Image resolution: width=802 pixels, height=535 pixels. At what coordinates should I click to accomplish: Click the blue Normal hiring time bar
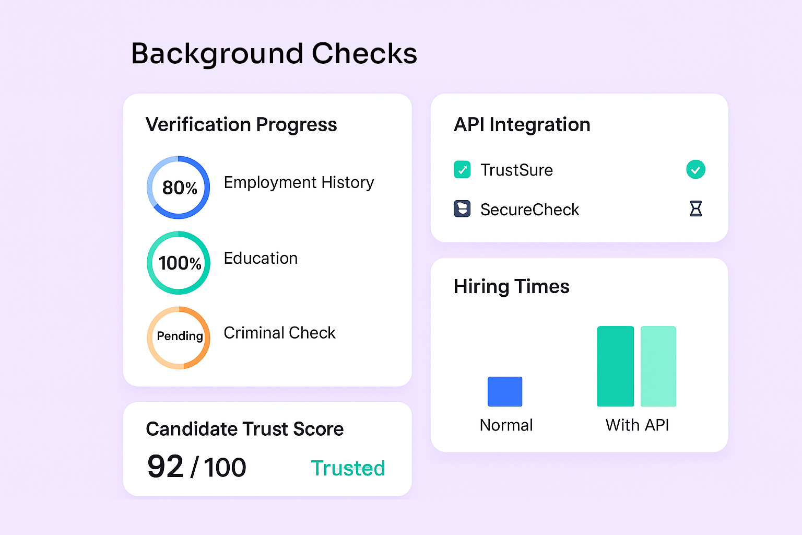504,391
